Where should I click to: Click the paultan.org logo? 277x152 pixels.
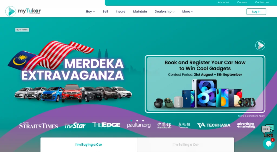[x=139, y=125]
